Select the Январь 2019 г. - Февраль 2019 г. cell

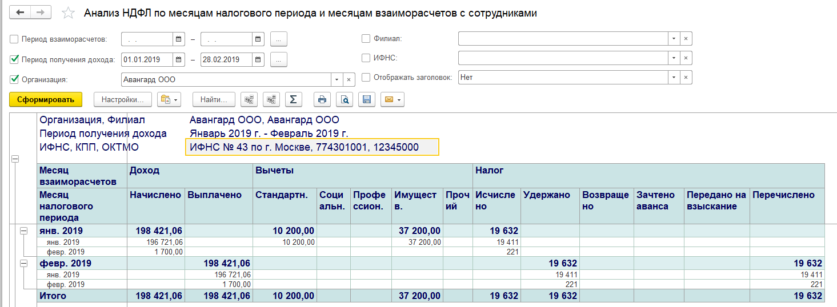(269, 134)
